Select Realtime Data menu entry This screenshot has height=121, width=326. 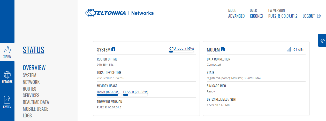[x=36, y=102]
